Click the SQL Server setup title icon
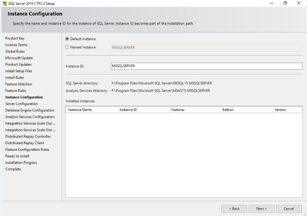Viewport: 307px width, 216px height. click(4, 3)
